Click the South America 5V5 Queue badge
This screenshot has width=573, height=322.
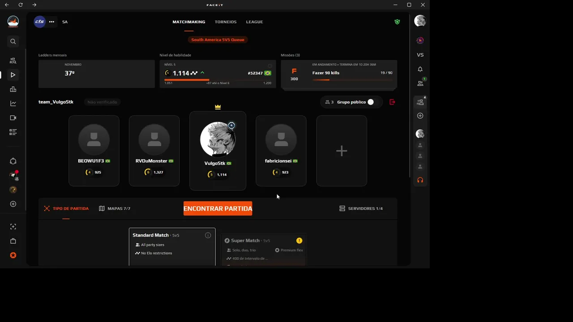(218, 40)
